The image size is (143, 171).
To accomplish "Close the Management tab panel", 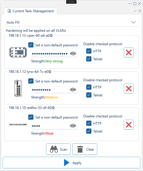I will [x=140, y=11].
